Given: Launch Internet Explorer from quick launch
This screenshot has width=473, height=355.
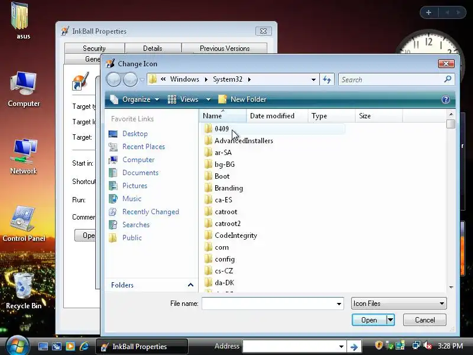Looking at the screenshot, I should (x=84, y=346).
